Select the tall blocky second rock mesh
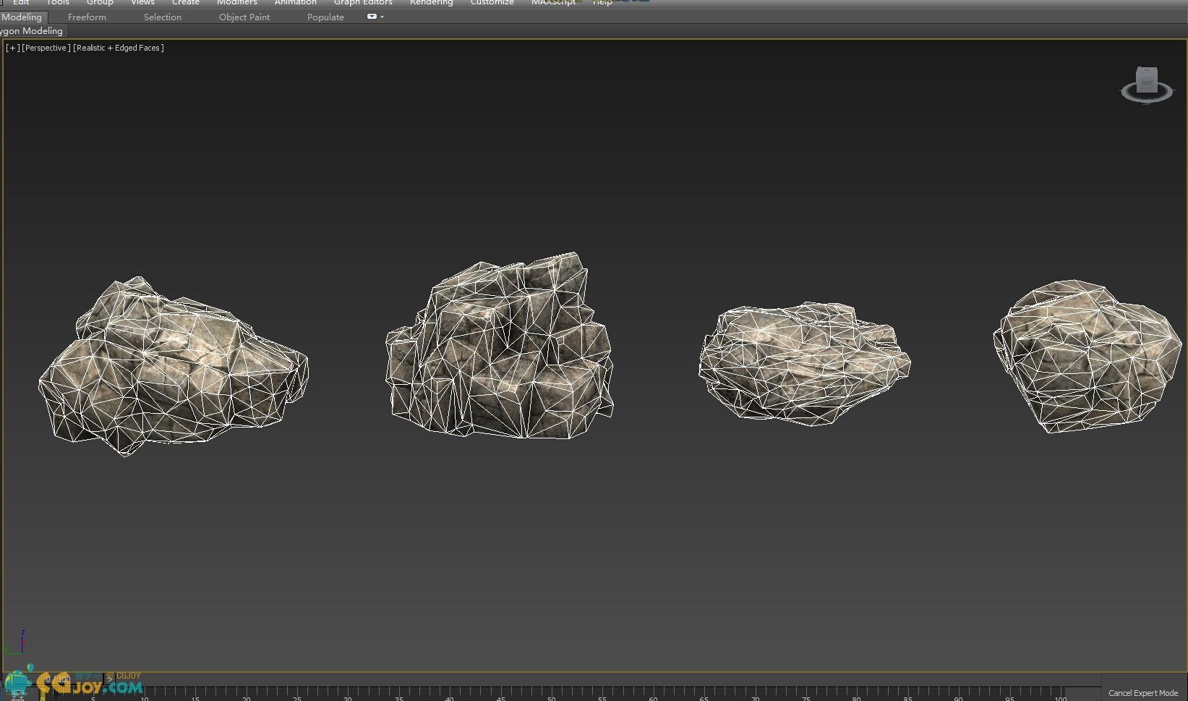 coord(499,346)
